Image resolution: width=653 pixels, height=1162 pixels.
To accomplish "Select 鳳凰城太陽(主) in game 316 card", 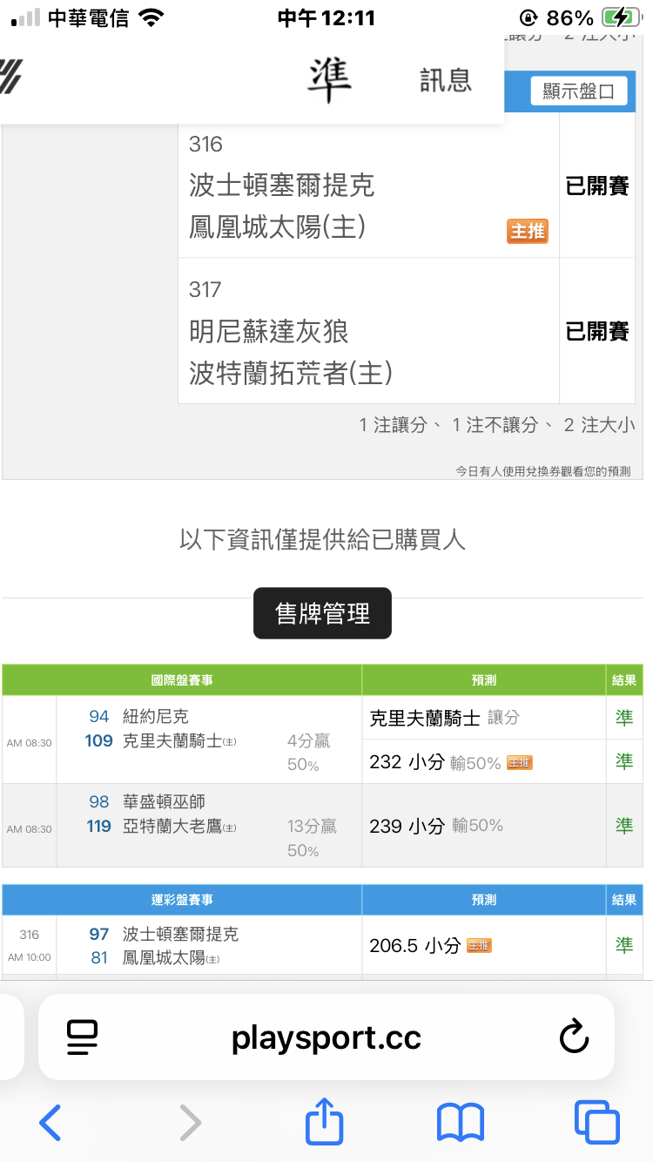I will click(278, 227).
